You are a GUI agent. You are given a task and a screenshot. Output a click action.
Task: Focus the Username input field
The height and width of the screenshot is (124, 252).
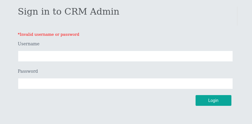pos(125,56)
